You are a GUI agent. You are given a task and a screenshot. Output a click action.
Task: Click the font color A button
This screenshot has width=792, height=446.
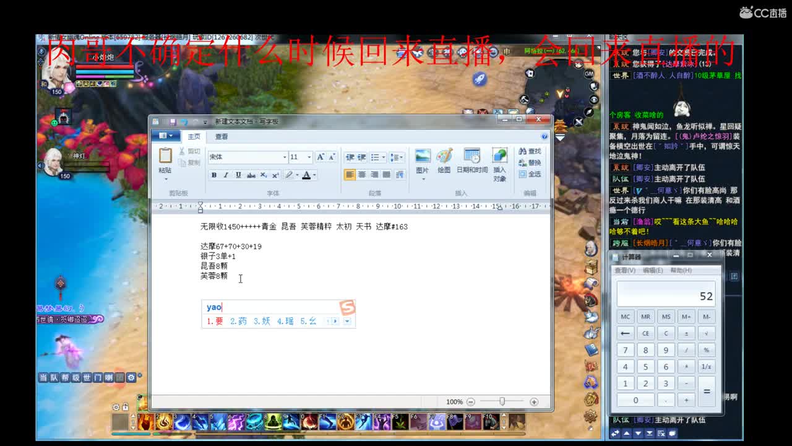pyautogui.click(x=306, y=175)
